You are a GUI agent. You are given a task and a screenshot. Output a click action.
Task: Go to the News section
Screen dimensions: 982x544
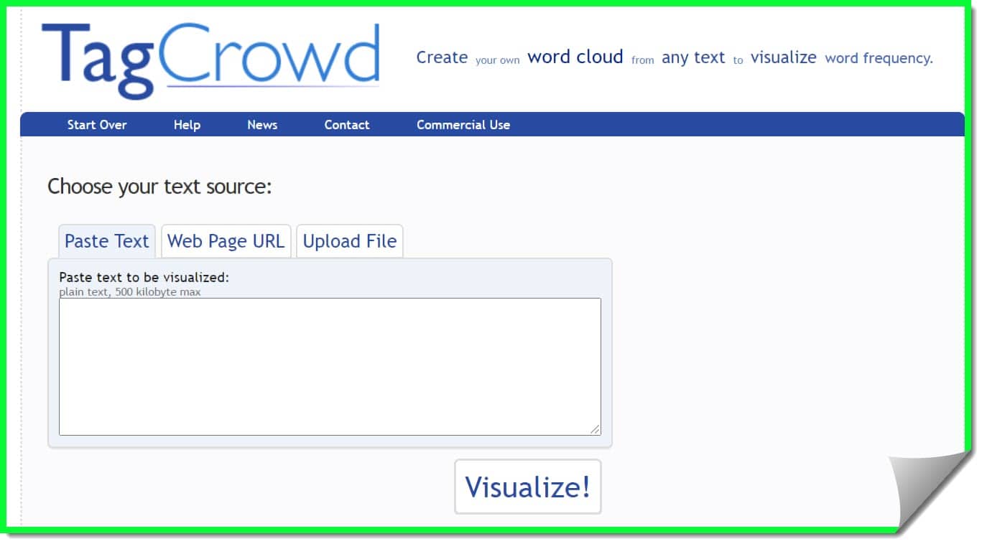262,125
